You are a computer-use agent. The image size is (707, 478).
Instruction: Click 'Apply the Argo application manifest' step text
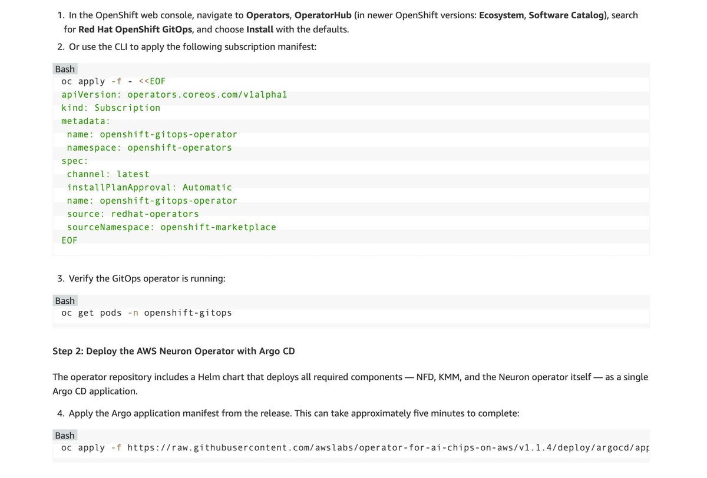(x=294, y=413)
